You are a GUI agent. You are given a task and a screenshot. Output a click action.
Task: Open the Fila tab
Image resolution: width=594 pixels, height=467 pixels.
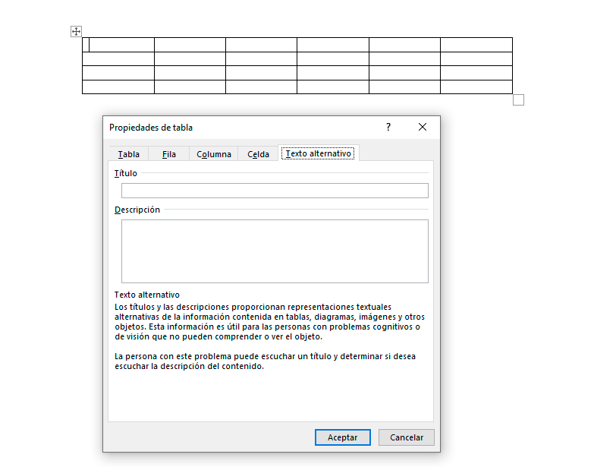tap(168, 154)
